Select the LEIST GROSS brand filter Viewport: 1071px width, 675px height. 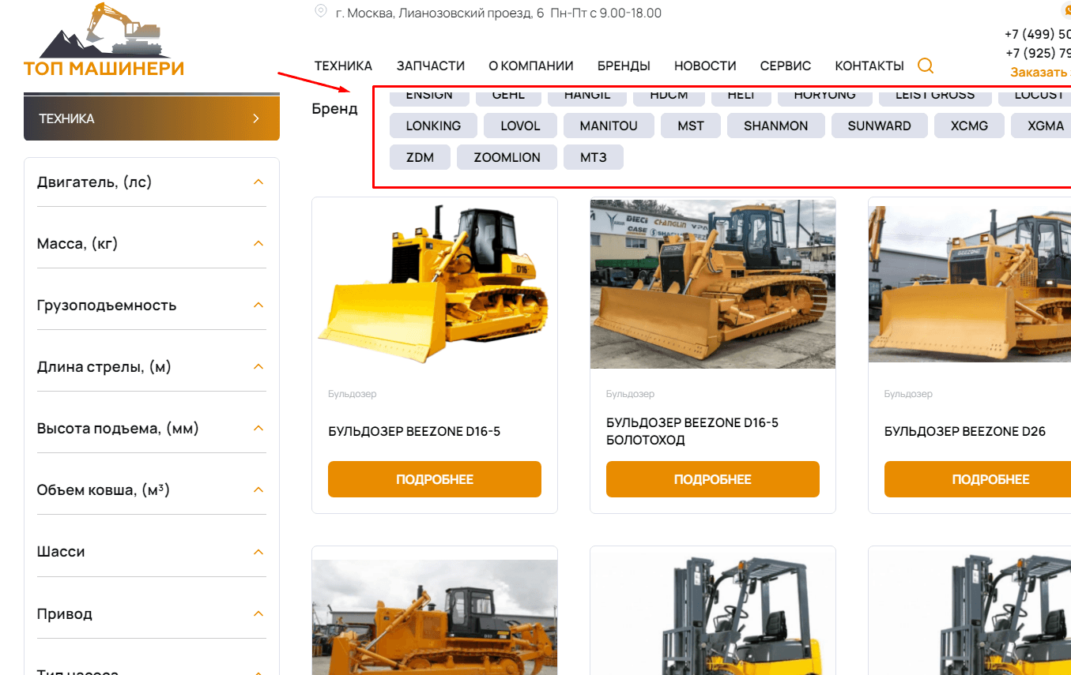pyautogui.click(x=935, y=96)
